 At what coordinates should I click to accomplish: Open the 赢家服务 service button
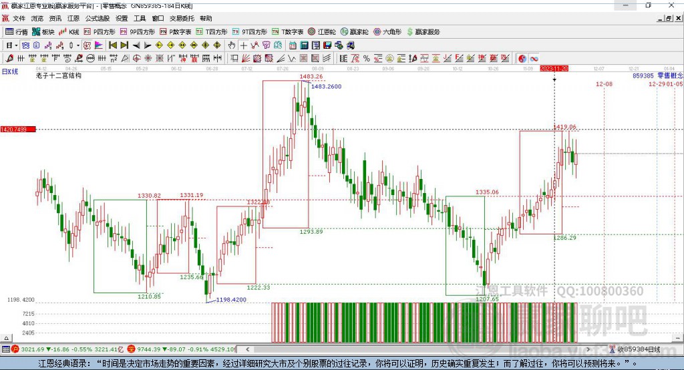(x=423, y=32)
